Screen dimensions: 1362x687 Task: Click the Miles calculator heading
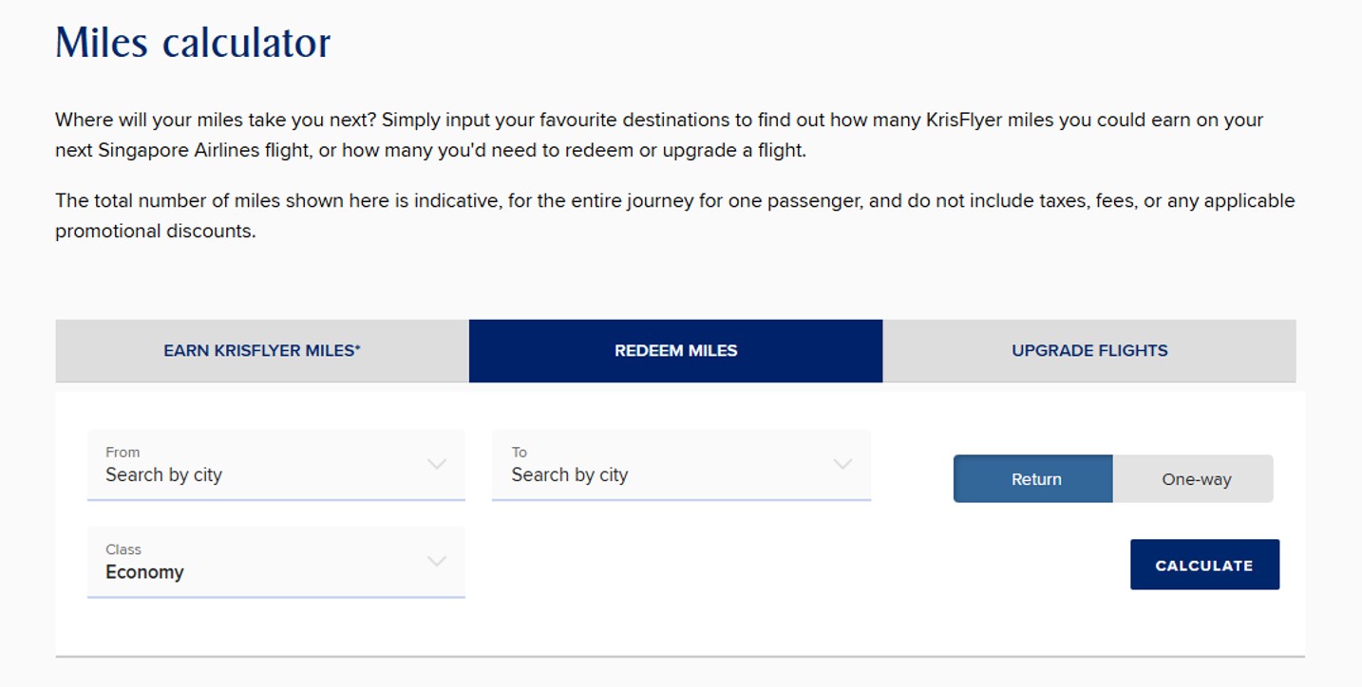point(193,43)
